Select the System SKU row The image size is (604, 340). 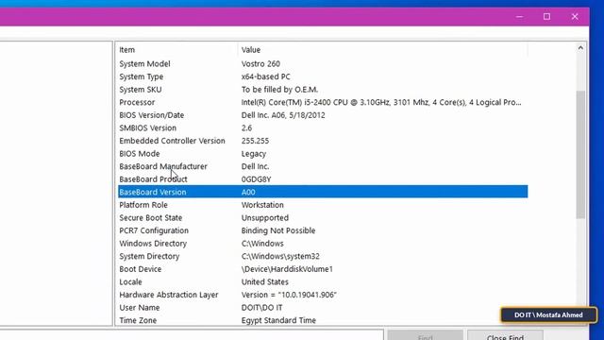pos(323,89)
